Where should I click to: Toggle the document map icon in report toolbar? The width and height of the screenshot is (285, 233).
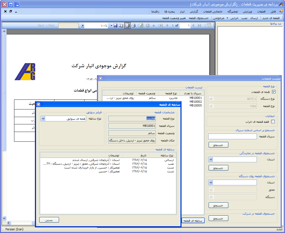click(209, 26)
